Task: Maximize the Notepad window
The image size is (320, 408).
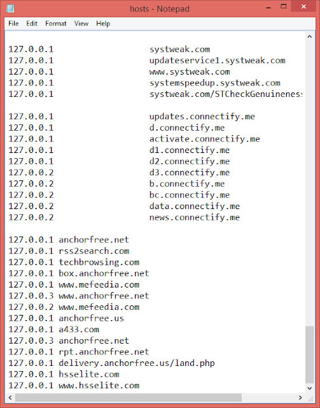Action: [x=284, y=7]
